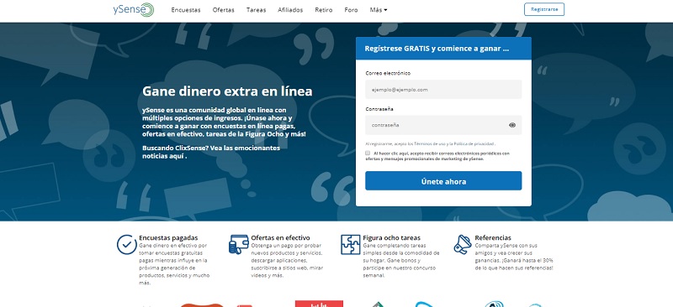Expand the Más dropdown menu
The height and width of the screenshot is (307, 673).
click(378, 10)
